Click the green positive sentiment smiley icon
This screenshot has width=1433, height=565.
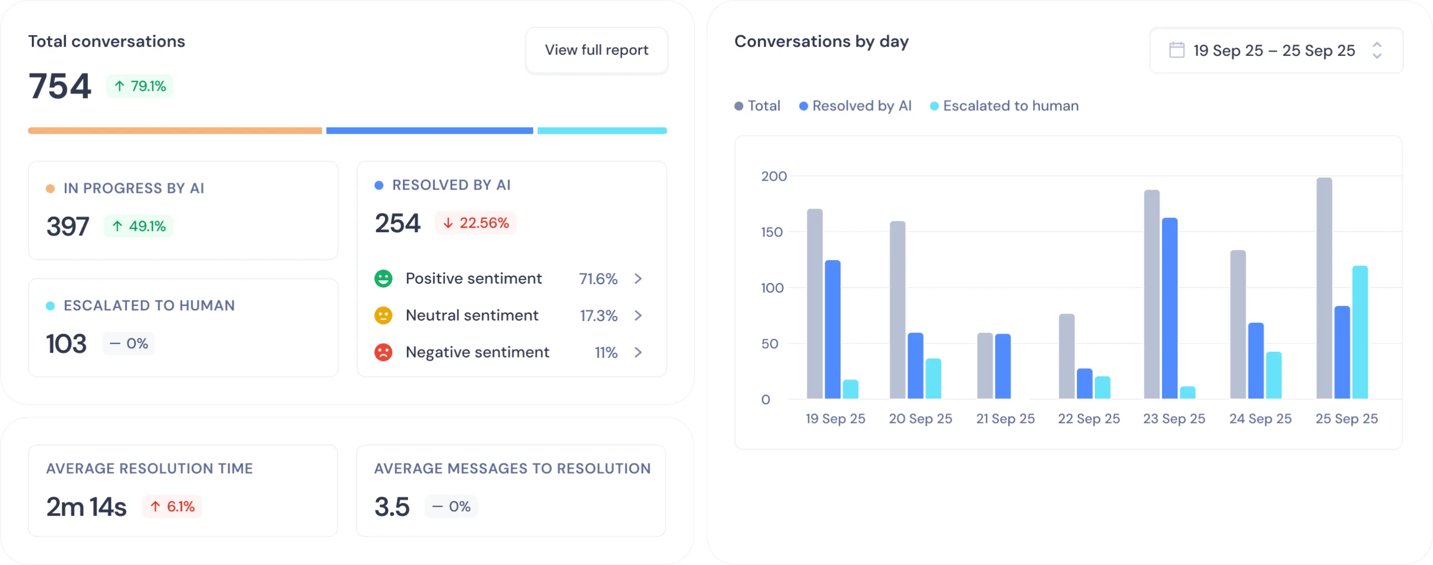point(383,279)
